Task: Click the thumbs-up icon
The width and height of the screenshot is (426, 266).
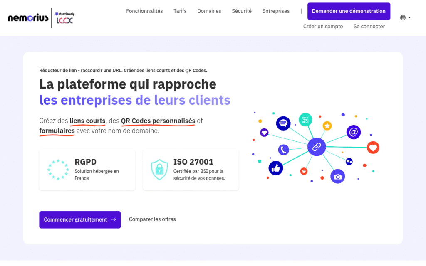Action: click(x=276, y=168)
